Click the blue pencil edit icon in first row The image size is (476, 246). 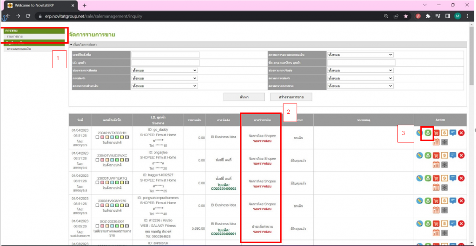click(x=419, y=133)
